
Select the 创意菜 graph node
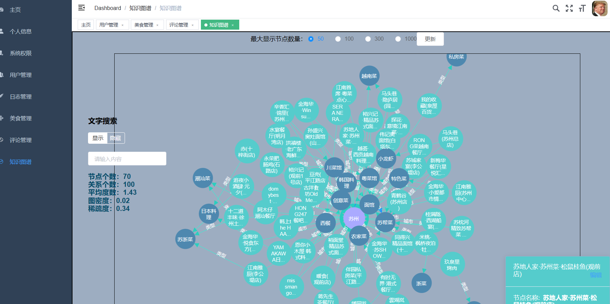[x=341, y=200]
